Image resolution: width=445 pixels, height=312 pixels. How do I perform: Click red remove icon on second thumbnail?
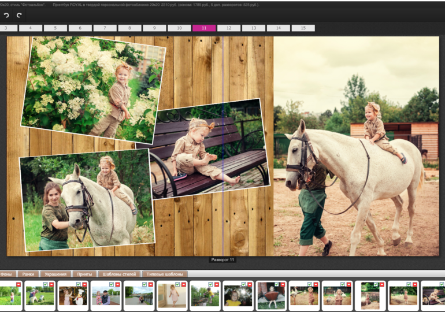click(x=51, y=284)
